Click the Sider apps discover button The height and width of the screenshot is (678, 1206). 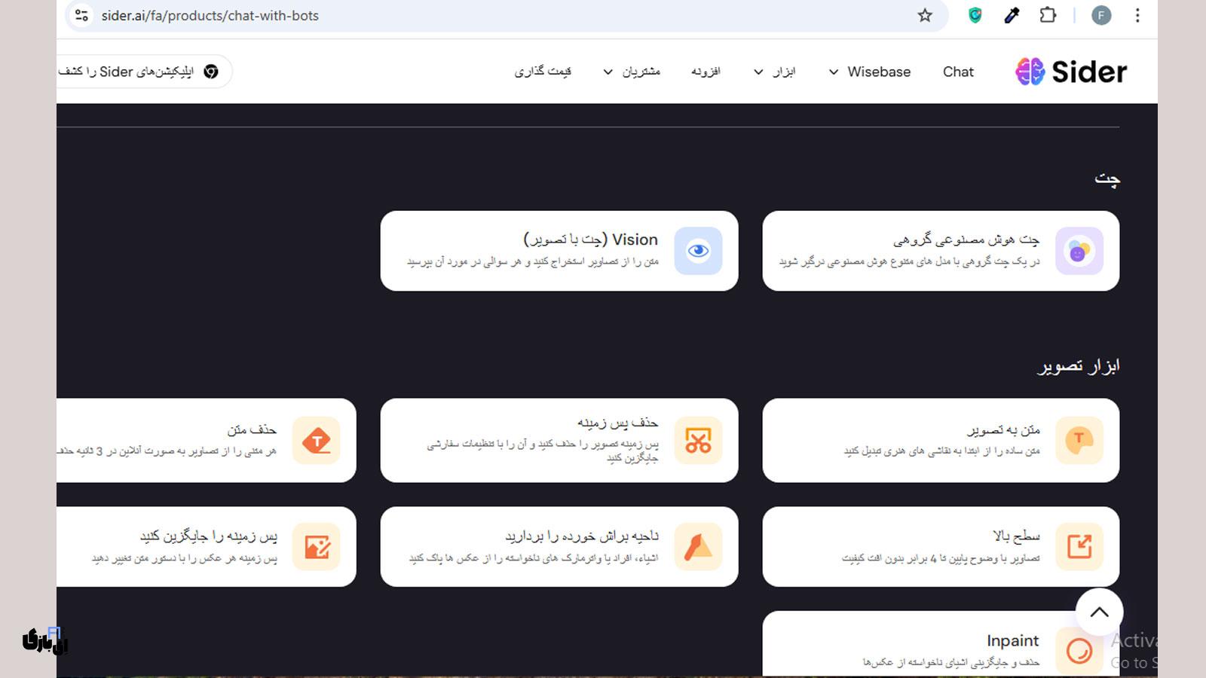coord(144,72)
